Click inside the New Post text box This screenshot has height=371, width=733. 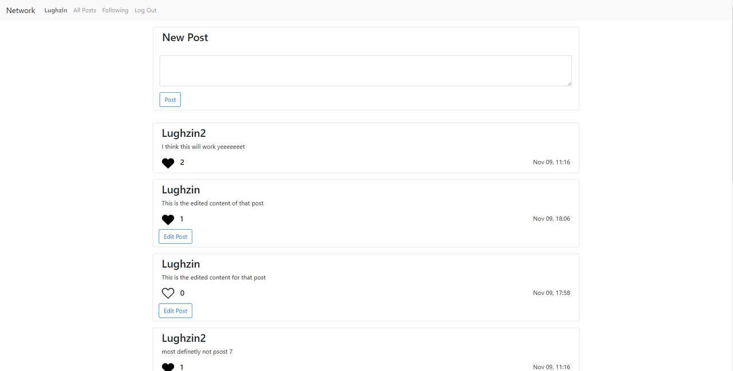coord(365,70)
